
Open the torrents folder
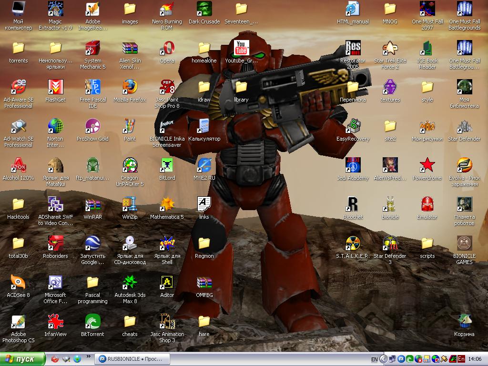19,48
